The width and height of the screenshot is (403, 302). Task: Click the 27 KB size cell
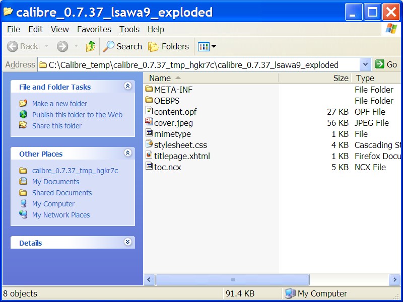(x=338, y=112)
